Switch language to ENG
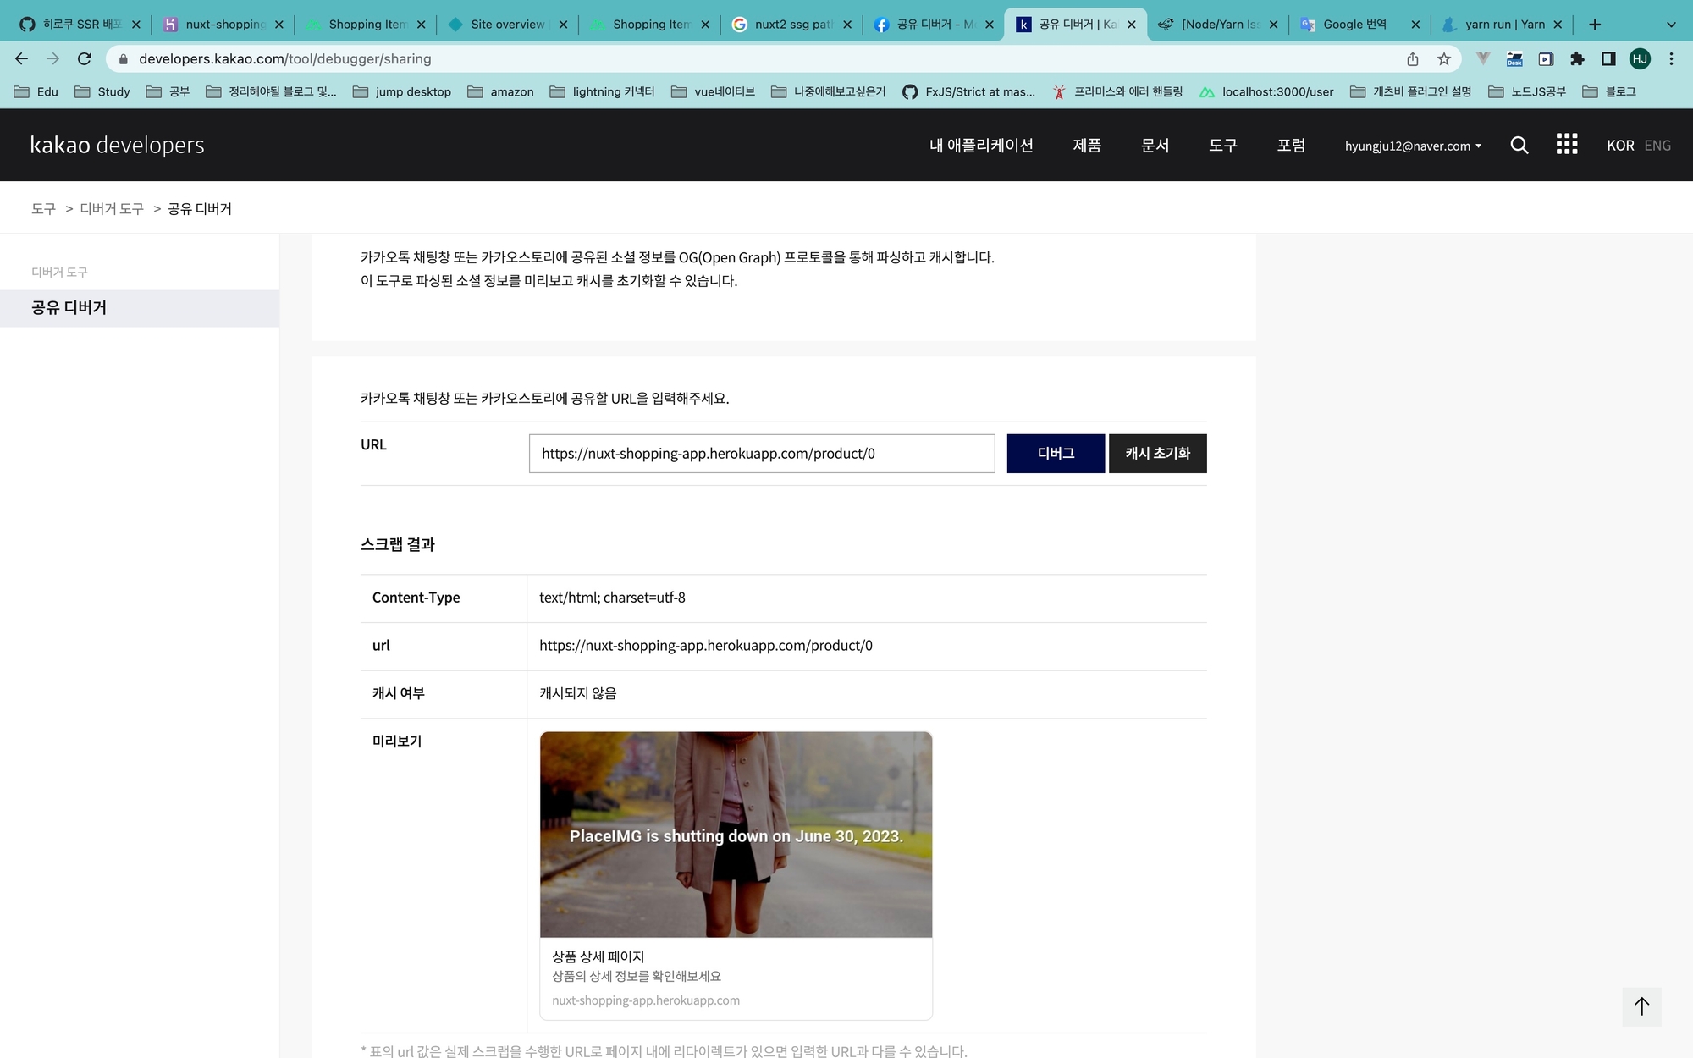This screenshot has height=1058, width=1693. coord(1657,145)
